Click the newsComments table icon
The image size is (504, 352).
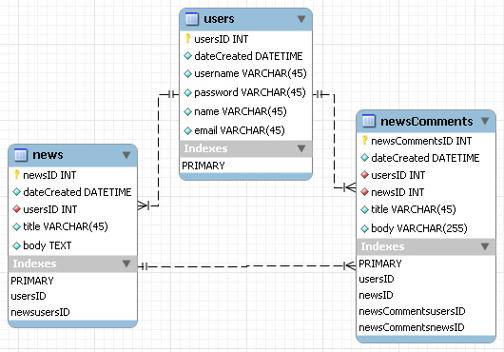369,121
